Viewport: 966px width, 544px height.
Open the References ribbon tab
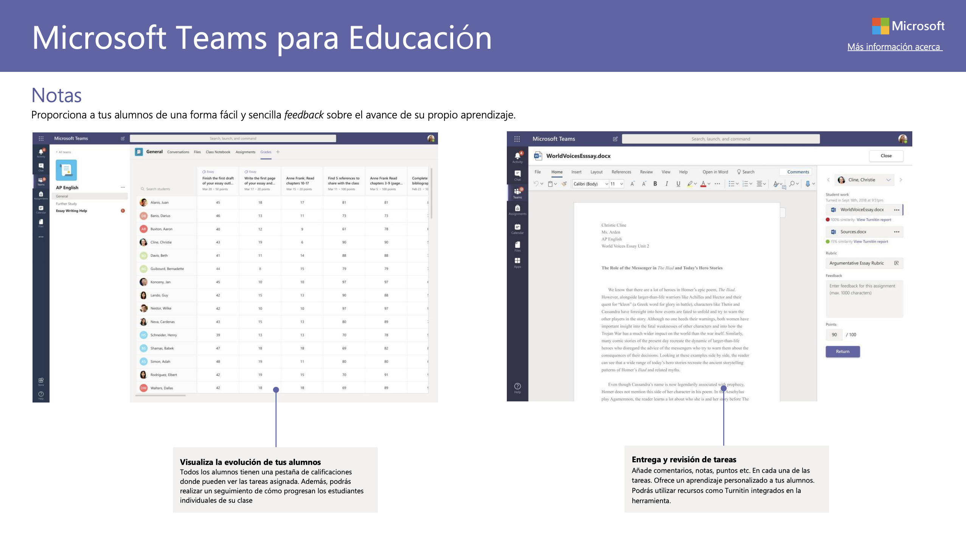point(621,172)
